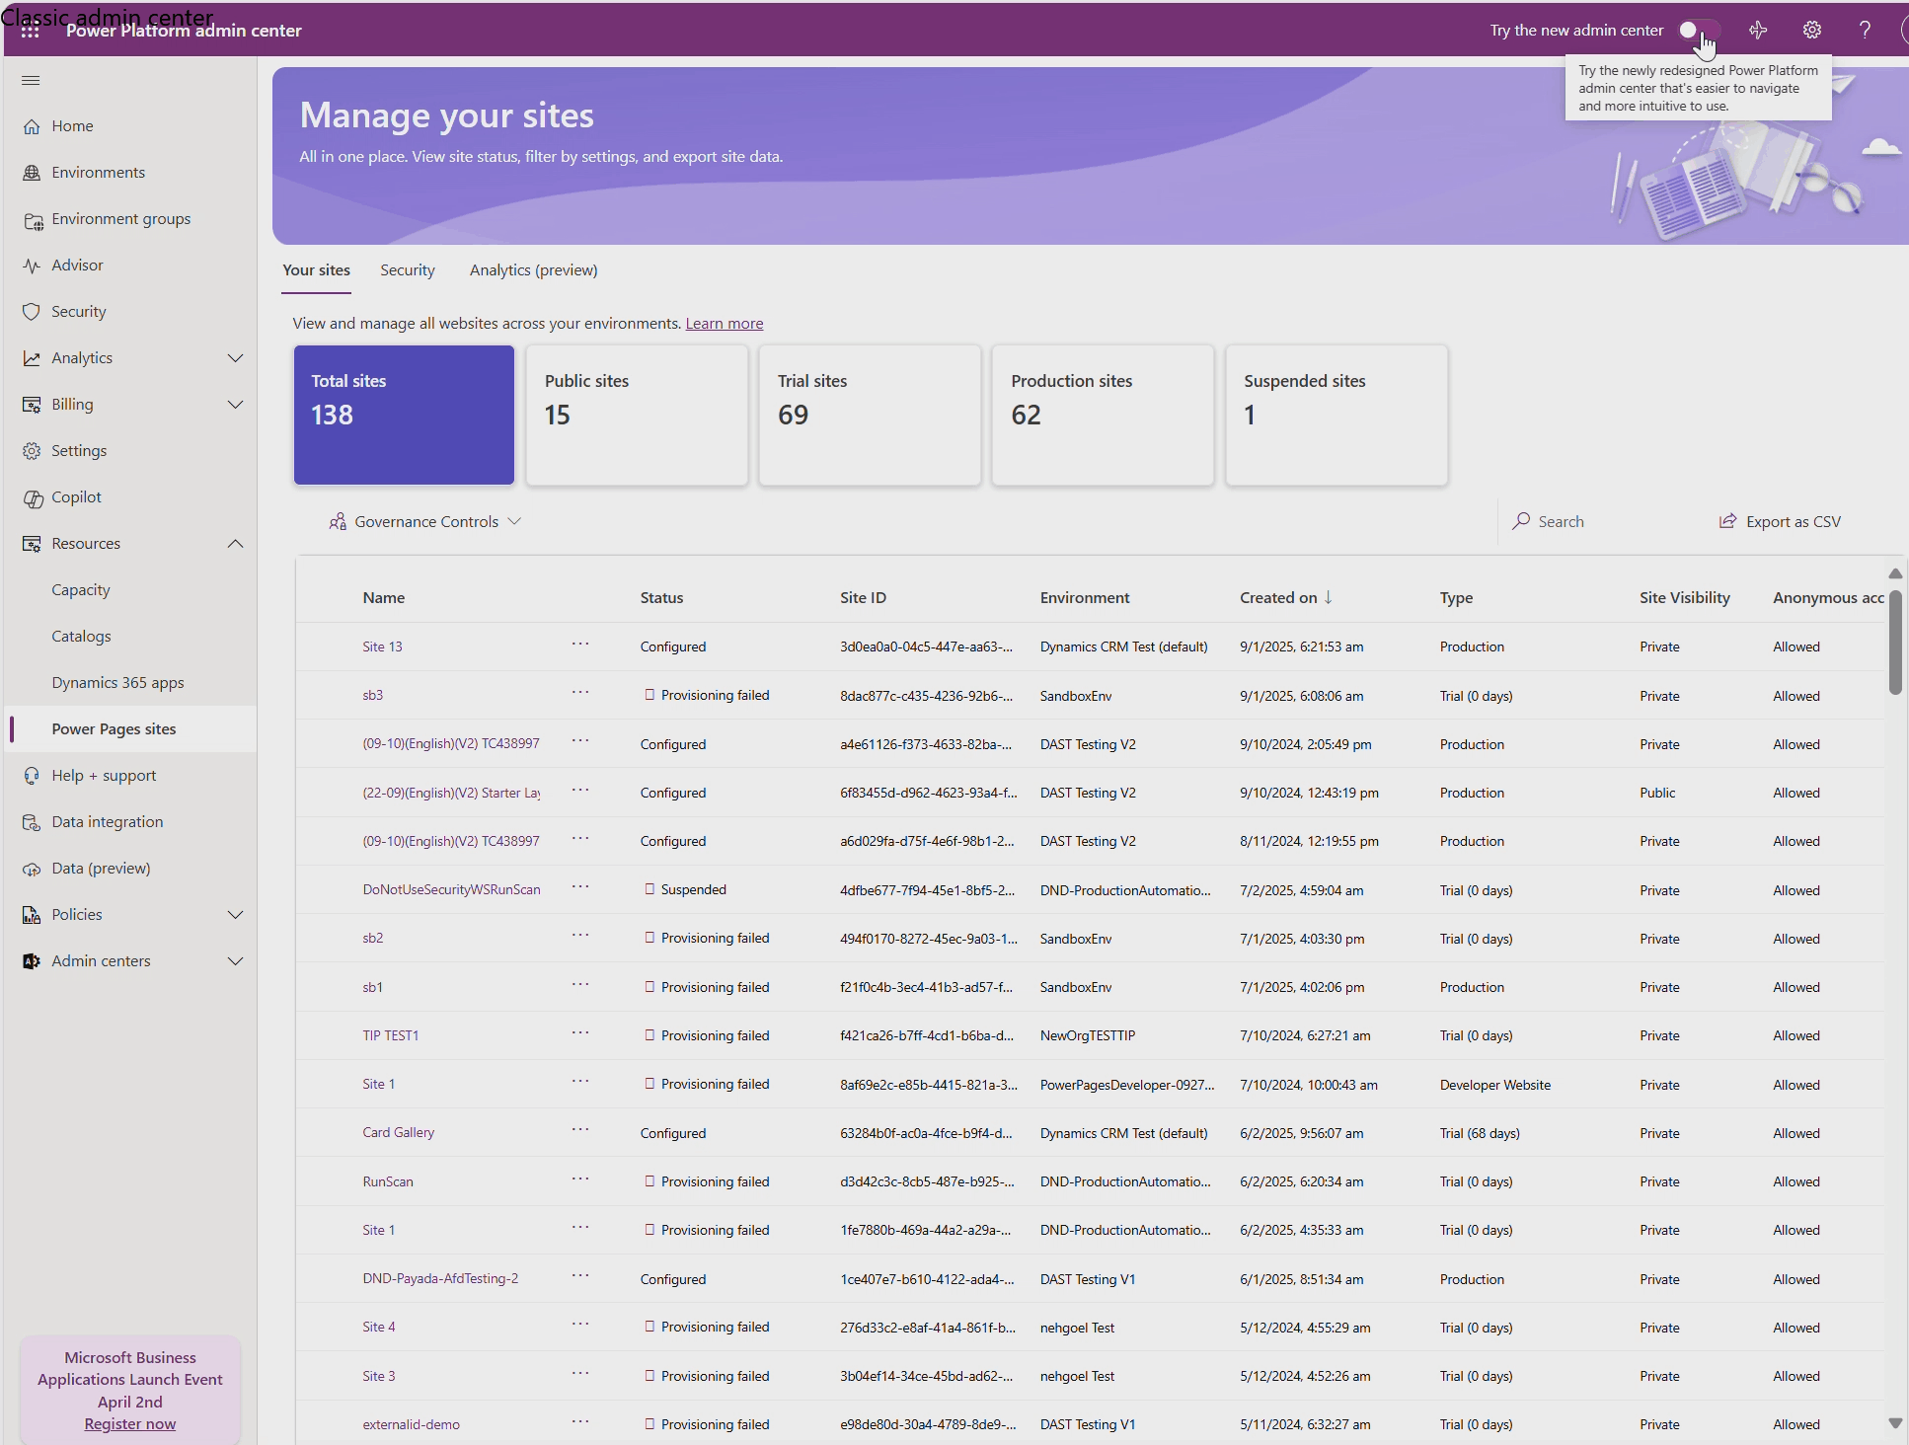This screenshot has width=1909, height=1445.
Task: Open the Help question mark icon
Action: (1864, 30)
